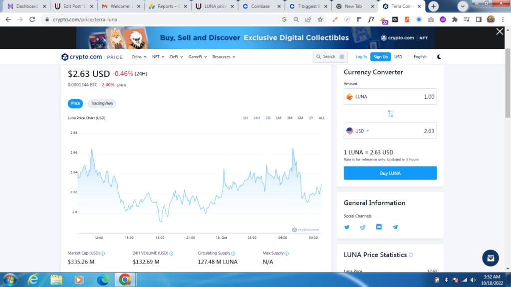
Task: Open LUNA's Reddit channel
Action: click(x=363, y=227)
